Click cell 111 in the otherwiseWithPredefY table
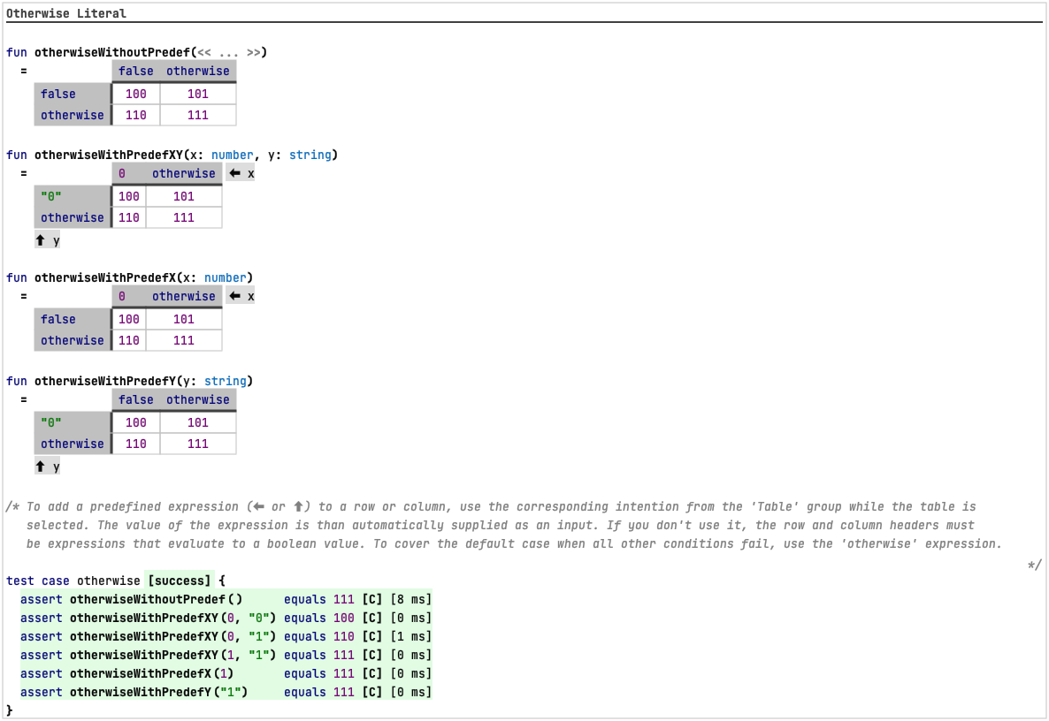 [x=198, y=444]
